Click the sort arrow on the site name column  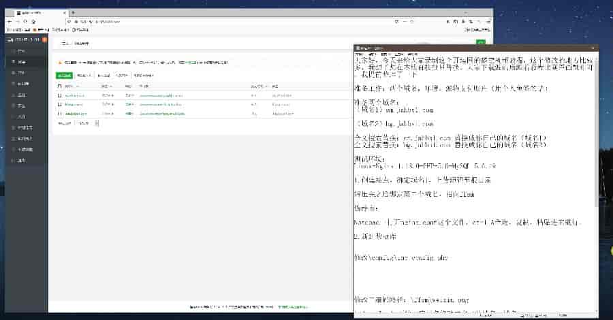coord(78,86)
